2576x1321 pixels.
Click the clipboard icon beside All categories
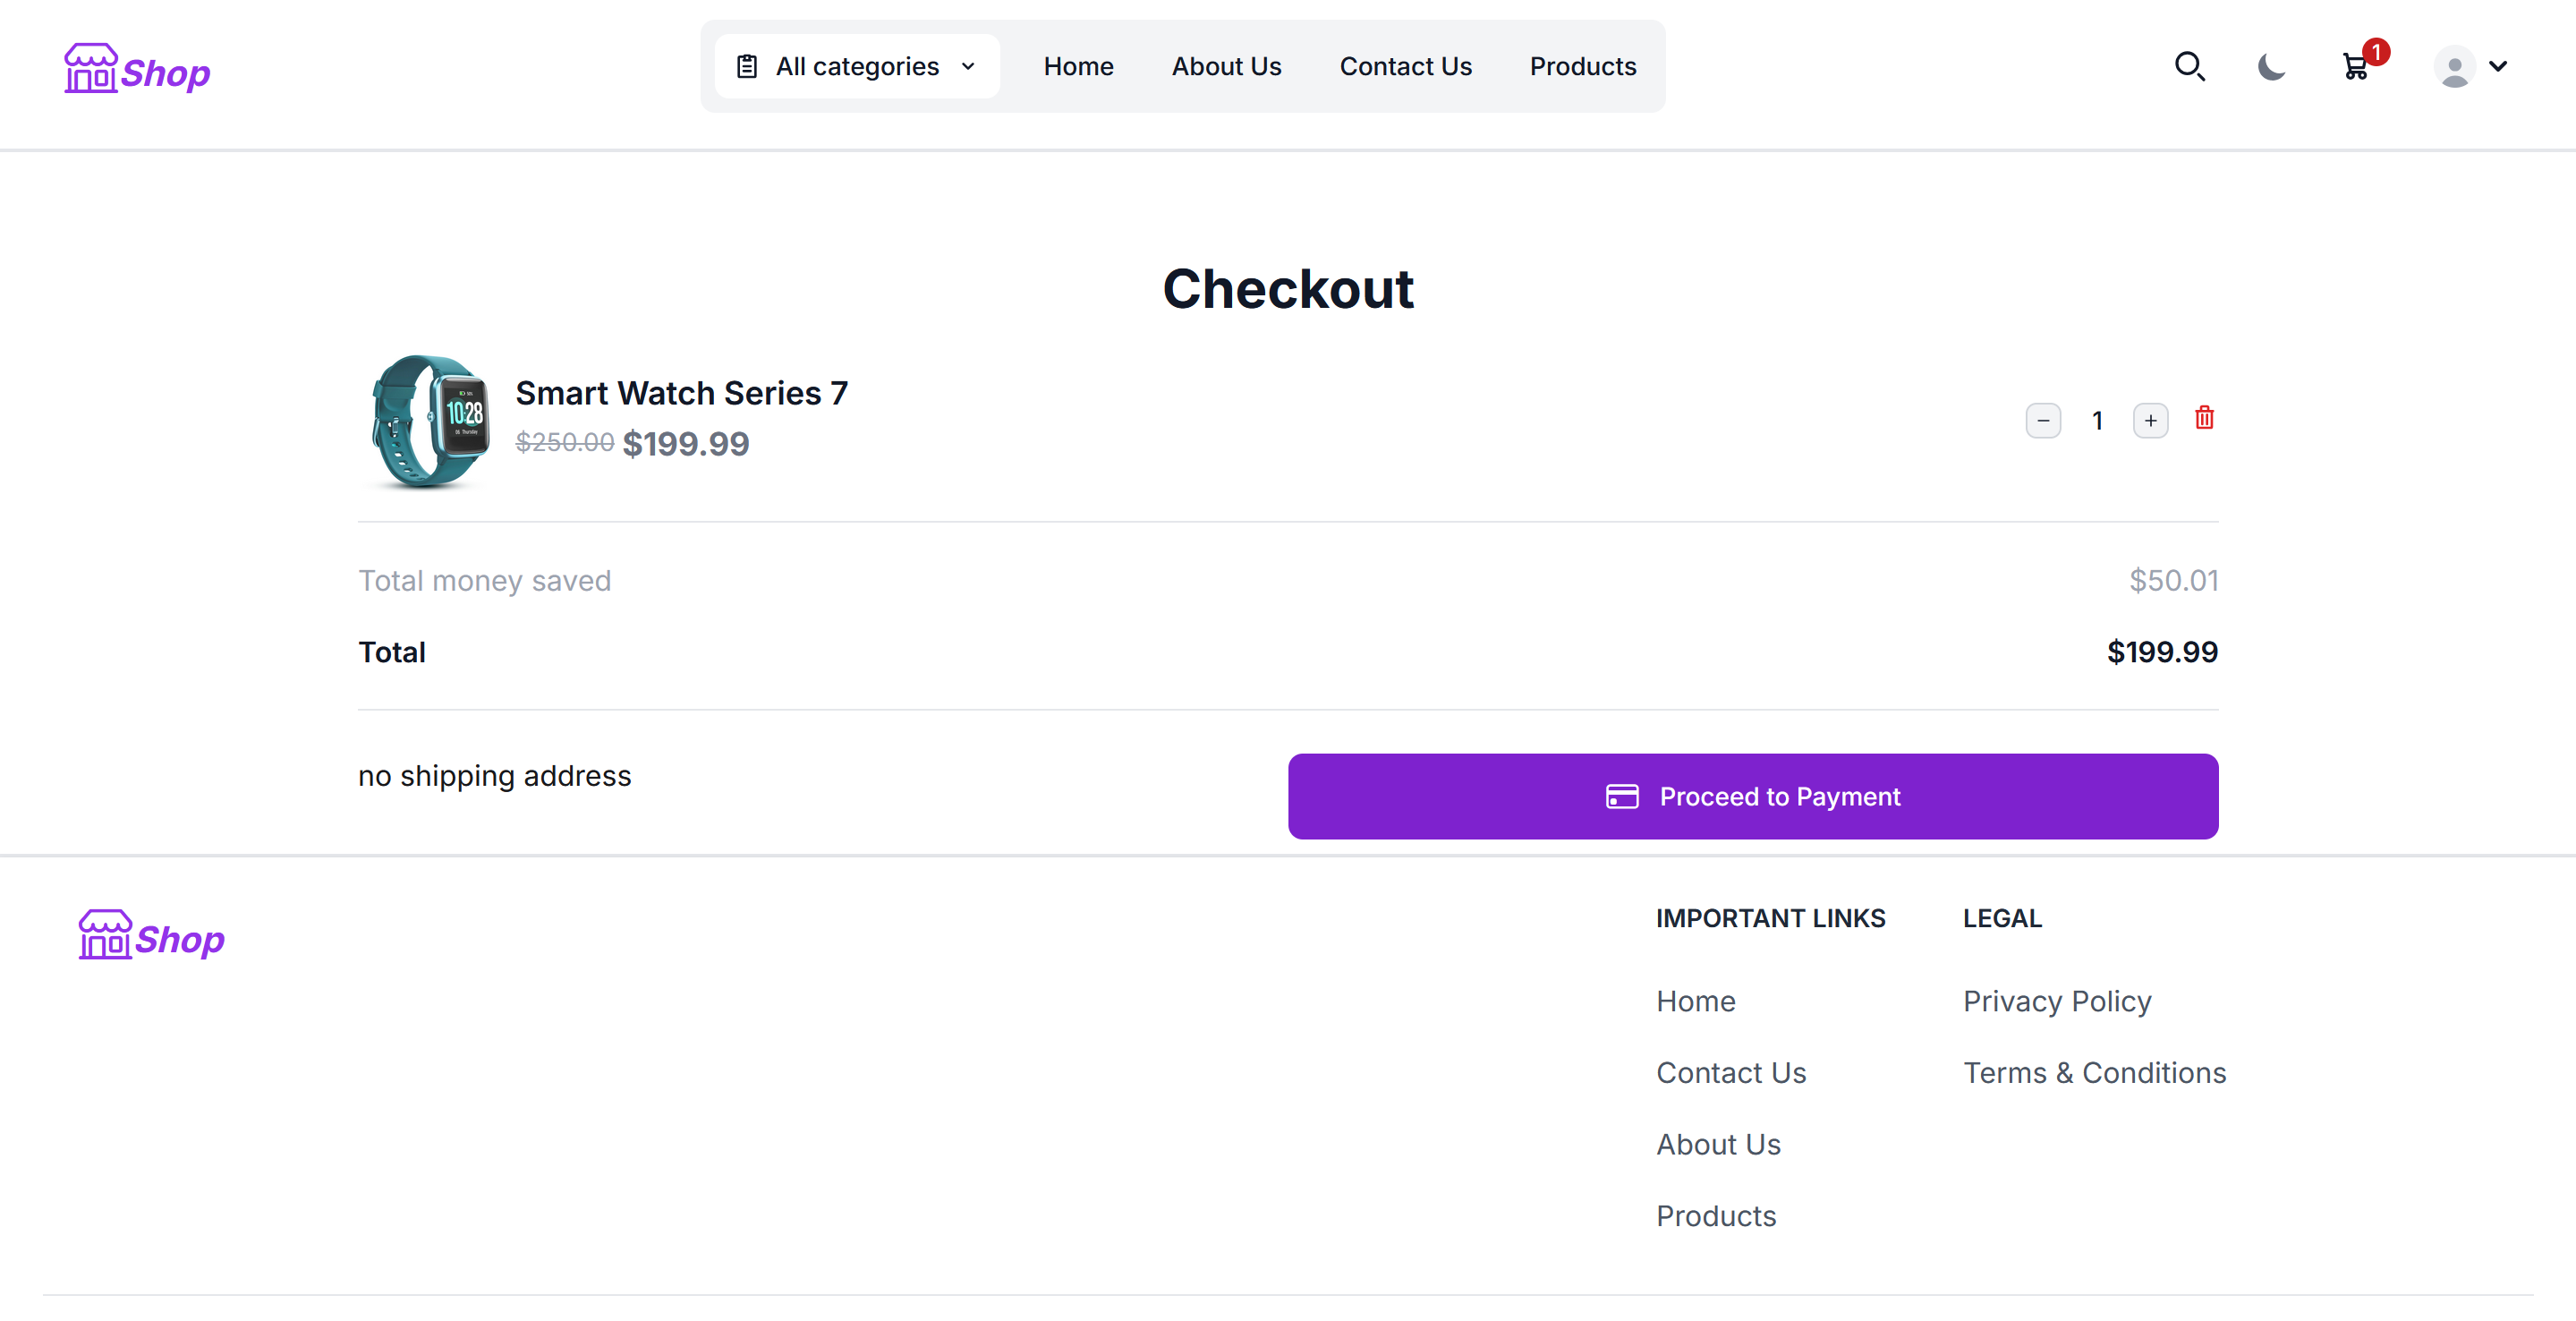747,65
